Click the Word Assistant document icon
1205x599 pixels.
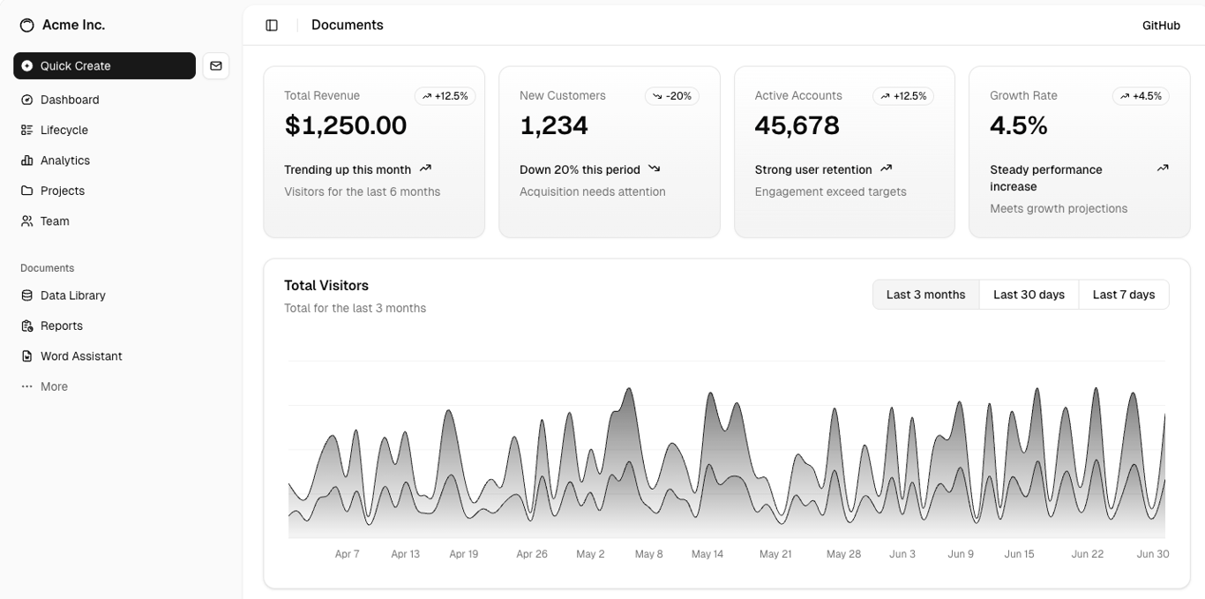tap(26, 356)
